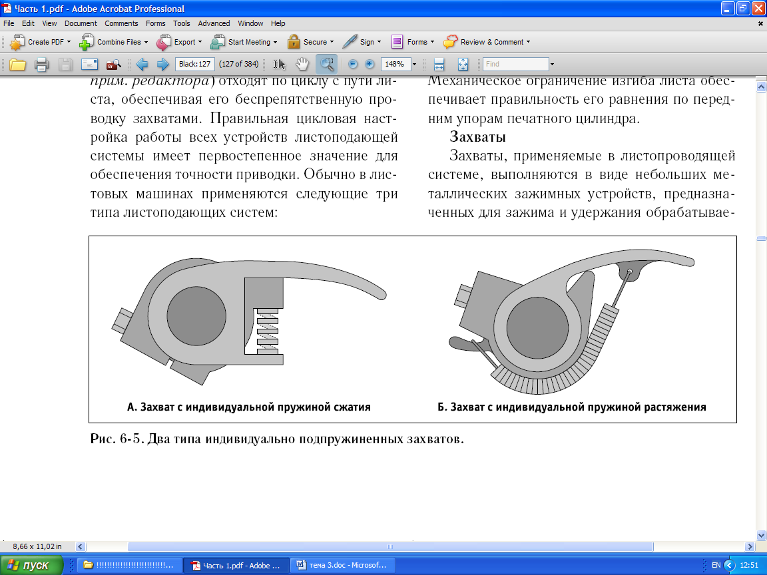Open the Comments menu

tap(121, 23)
